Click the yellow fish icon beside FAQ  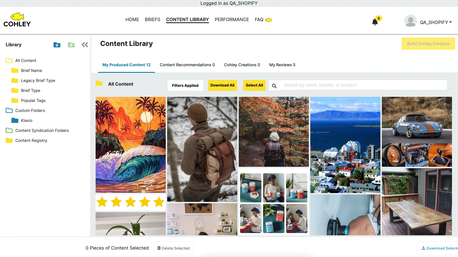click(269, 20)
